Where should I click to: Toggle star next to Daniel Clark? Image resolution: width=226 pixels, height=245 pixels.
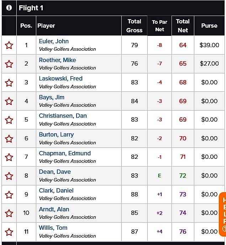[9, 195]
